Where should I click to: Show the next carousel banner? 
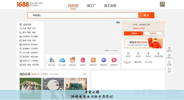(116, 37)
